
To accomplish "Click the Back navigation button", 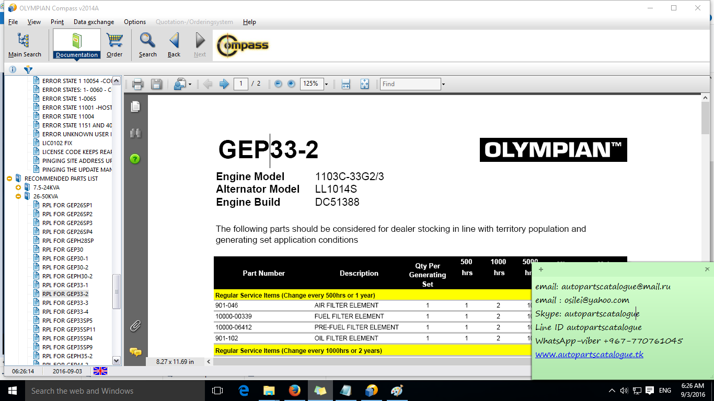I will point(174,44).
